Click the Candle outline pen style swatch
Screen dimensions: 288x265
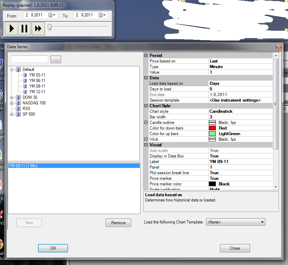tap(212, 123)
